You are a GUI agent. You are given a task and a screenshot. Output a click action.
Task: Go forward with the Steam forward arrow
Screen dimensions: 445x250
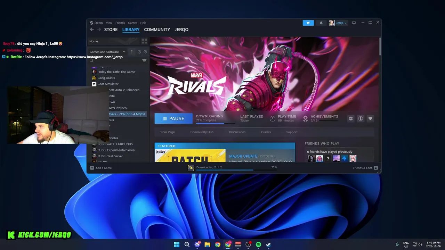click(x=99, y=30)
